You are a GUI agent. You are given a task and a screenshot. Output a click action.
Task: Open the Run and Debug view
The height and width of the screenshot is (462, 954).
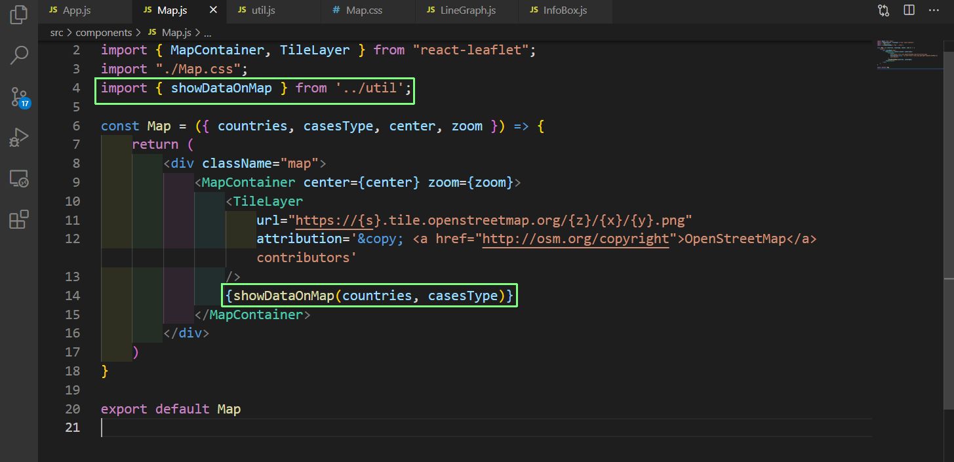pos(19,138)
